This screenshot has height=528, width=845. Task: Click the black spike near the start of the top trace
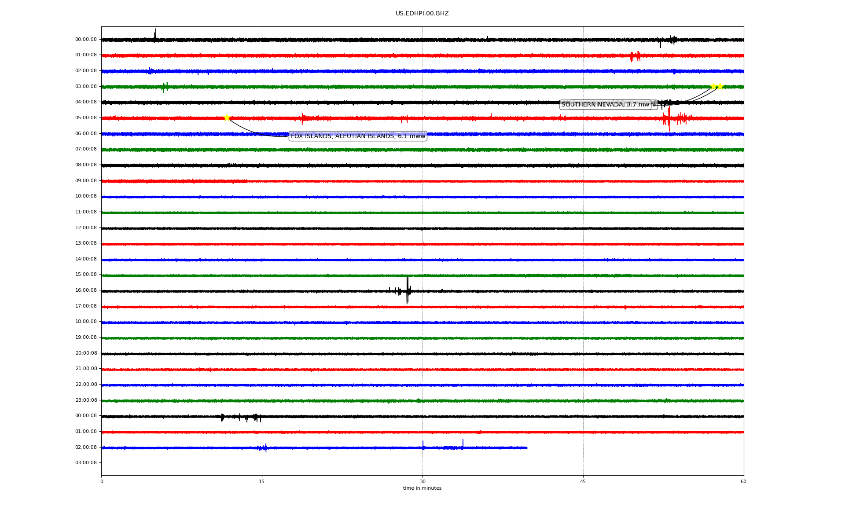(x=155, y=35)
